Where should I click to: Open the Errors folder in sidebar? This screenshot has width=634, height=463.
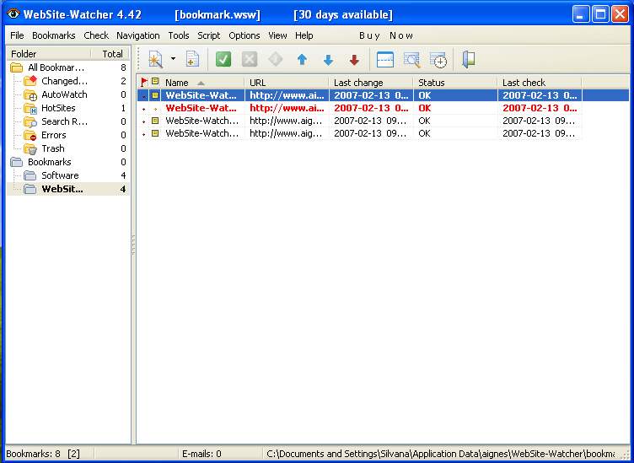(54, 135)
